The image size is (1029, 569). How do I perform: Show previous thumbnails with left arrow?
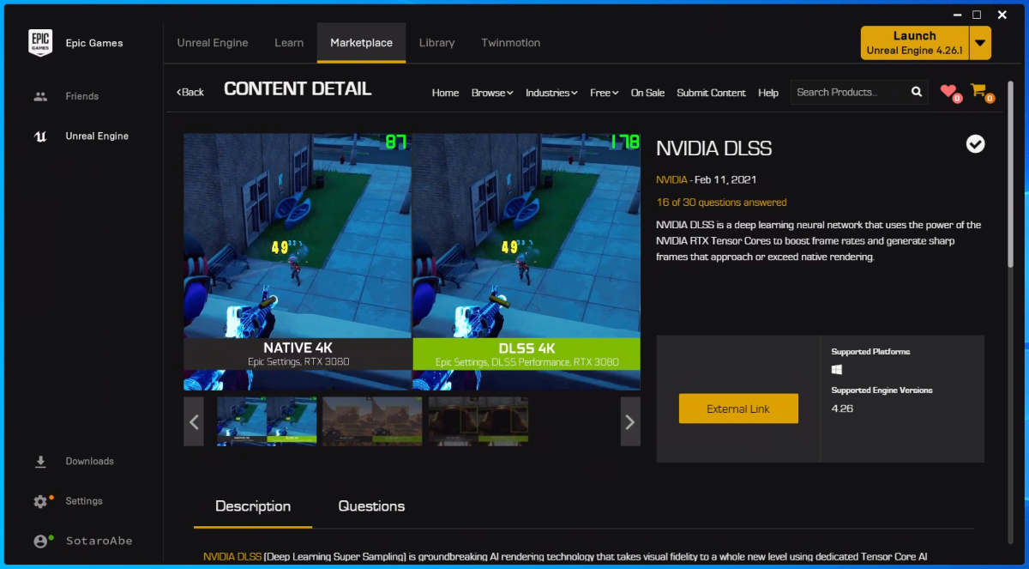[194, 421]
